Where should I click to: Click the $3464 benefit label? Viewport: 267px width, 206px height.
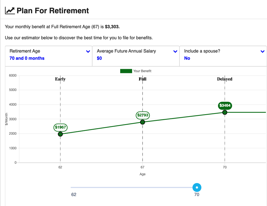click(x=225, y=106)
